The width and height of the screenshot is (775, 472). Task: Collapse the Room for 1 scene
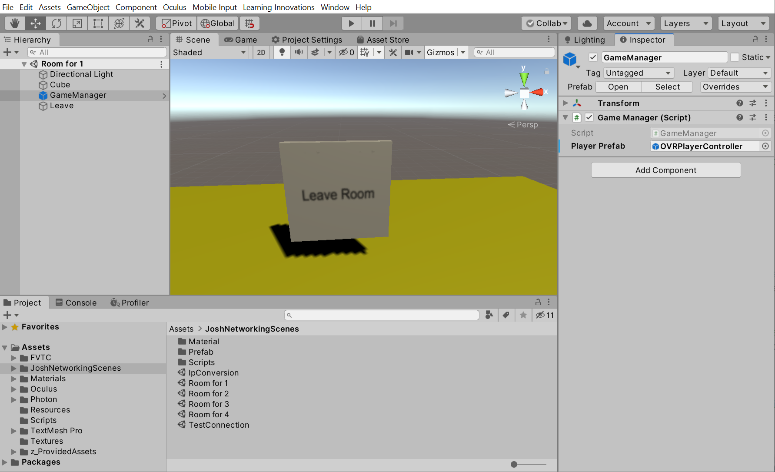(x=24, y=64)
